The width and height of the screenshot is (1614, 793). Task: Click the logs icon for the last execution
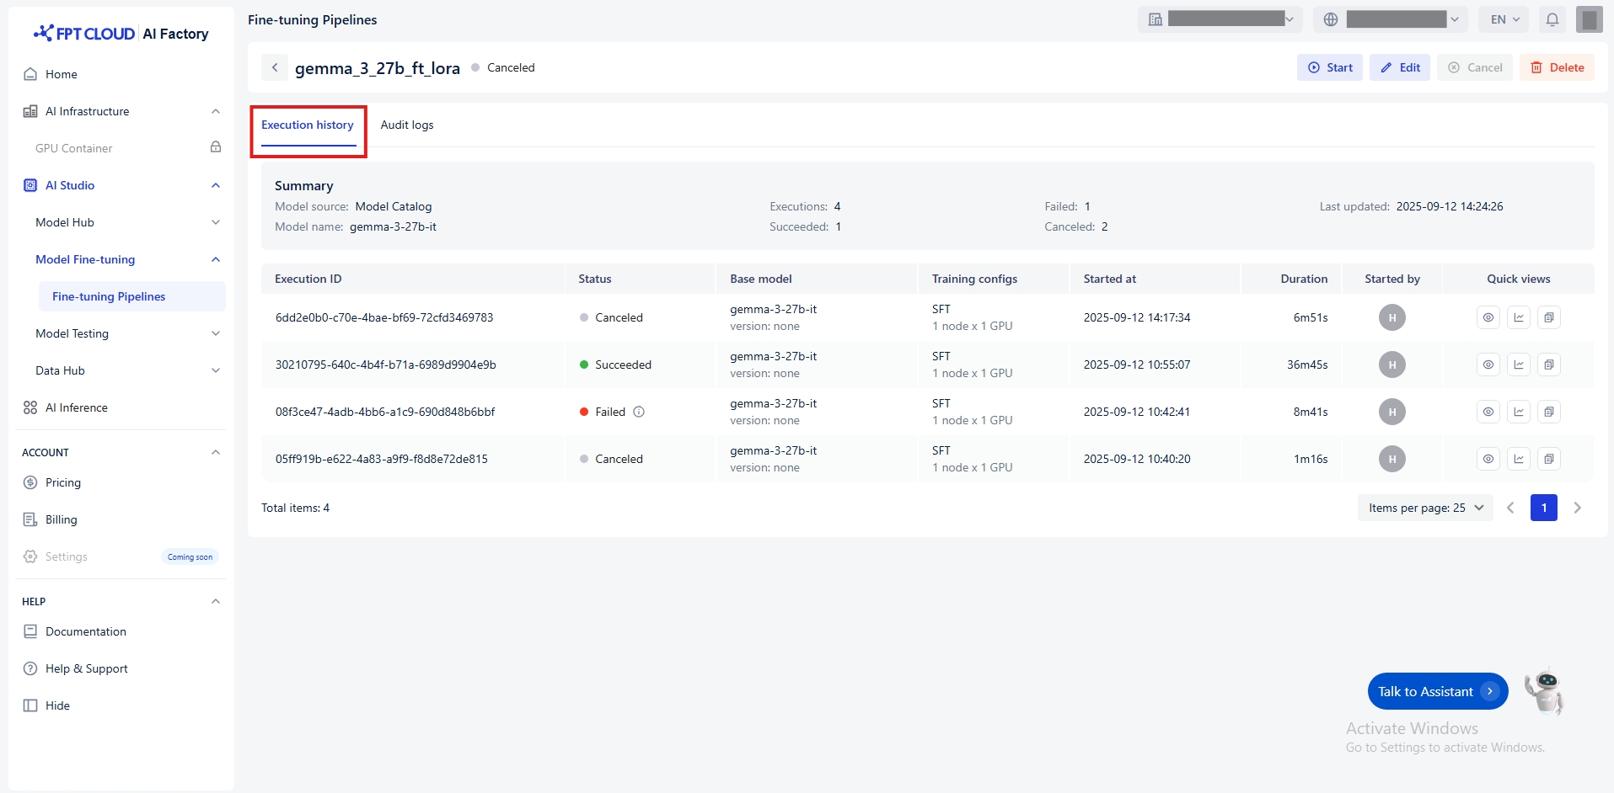tap(1548, 459)
